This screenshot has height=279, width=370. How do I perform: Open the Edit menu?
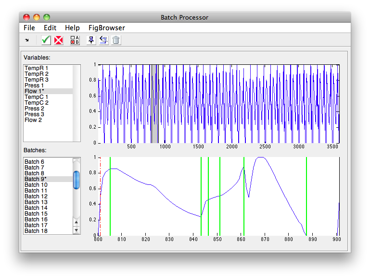click(x=50, y=28)
